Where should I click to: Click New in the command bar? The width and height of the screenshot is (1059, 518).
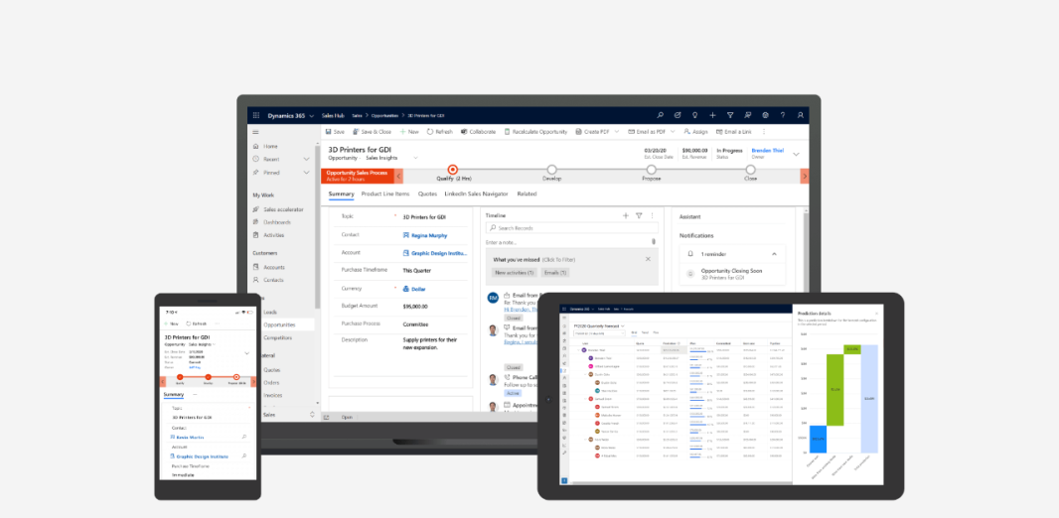click(x=409, y=132)
